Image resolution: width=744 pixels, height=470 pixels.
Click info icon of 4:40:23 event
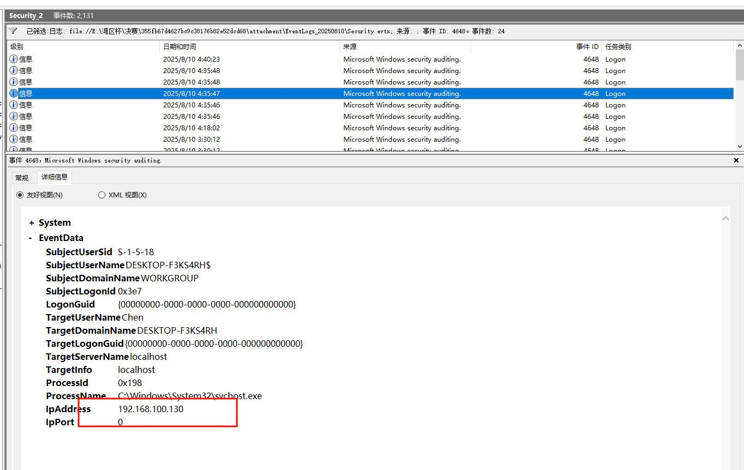(x=14, y=59)
